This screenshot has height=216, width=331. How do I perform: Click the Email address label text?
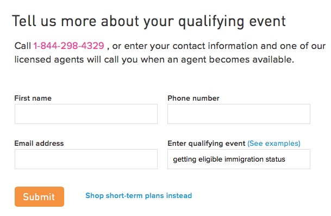(39, 144)
